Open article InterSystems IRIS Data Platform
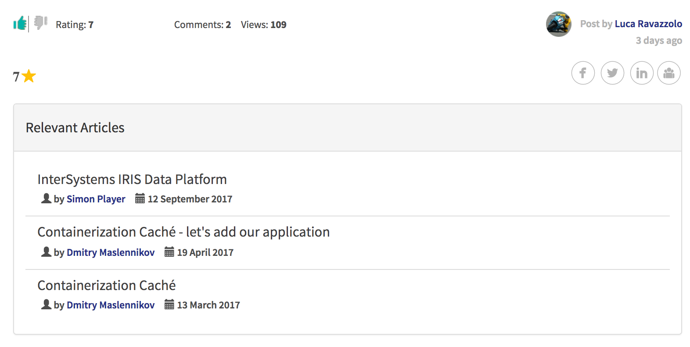690x347 pixels. point(132,179)
